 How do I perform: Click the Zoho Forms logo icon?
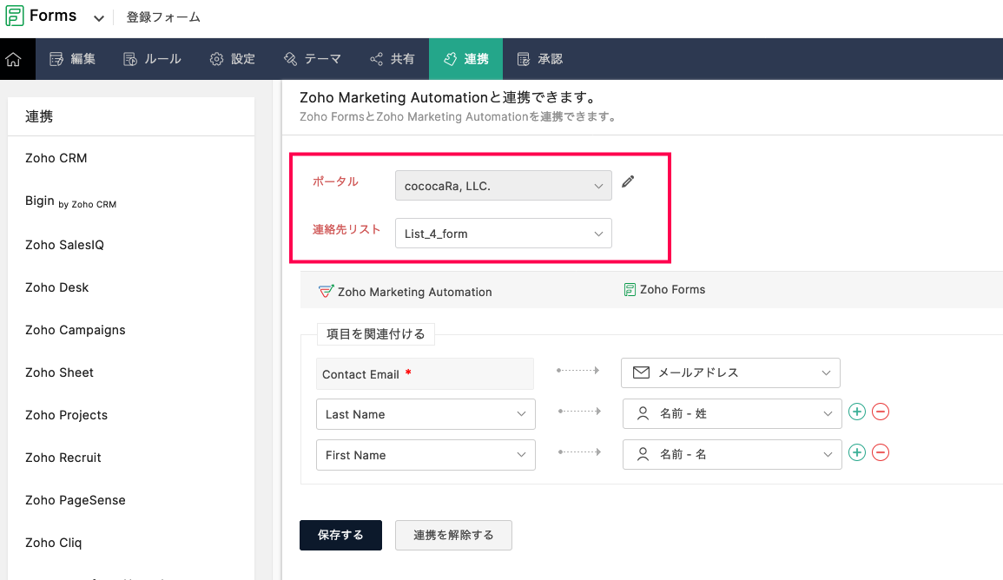click(x=14, y=16)
